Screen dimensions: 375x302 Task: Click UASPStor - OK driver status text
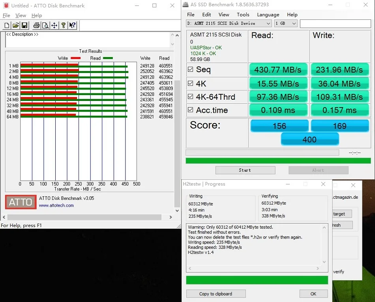[206, 48]
